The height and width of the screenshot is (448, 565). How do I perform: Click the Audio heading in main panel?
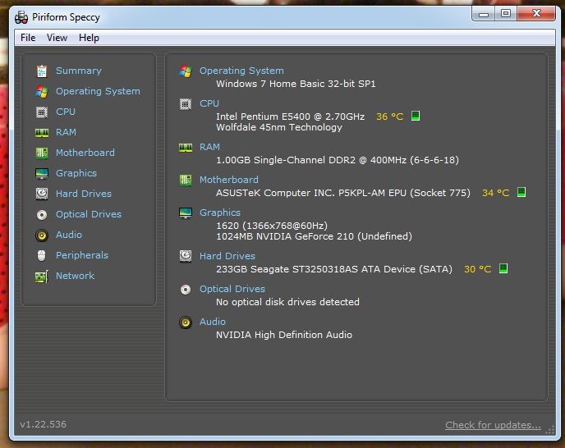[212, 322]
